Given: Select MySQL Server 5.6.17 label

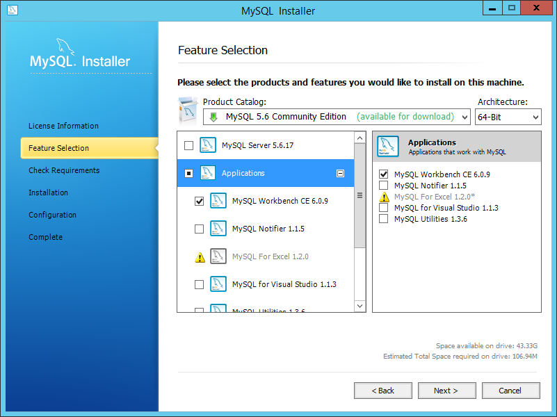Looking at the screenshot, I should tap(257, 145).
